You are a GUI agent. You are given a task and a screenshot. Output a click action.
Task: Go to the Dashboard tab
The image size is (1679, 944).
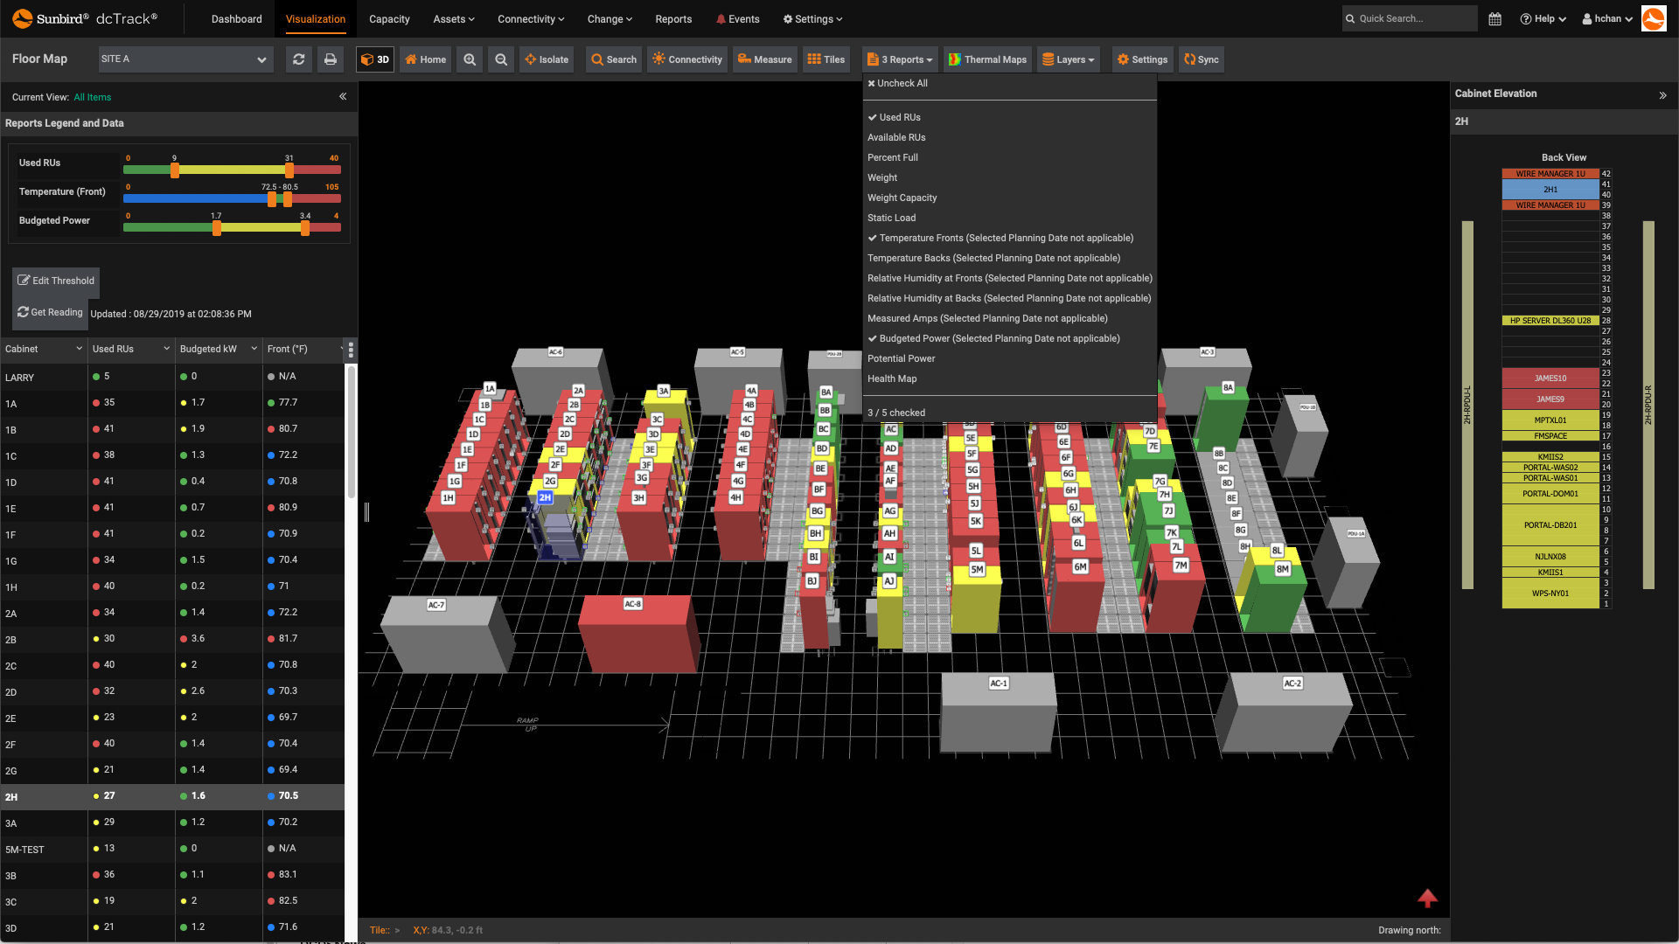coord(236,19)
